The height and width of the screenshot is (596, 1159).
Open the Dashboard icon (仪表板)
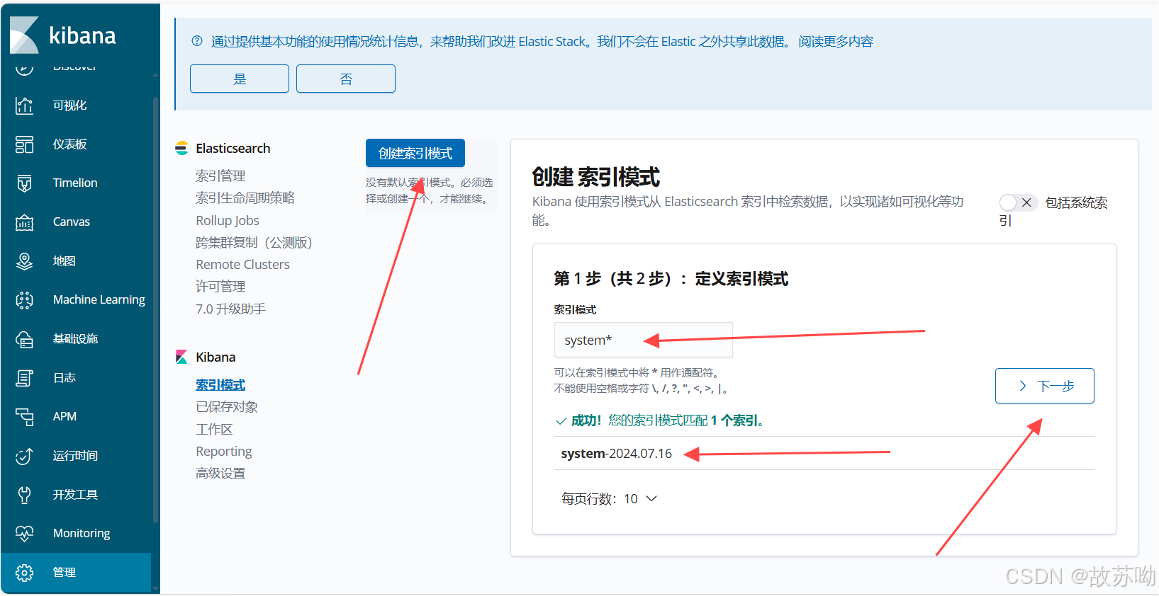[x=24, y=144]
